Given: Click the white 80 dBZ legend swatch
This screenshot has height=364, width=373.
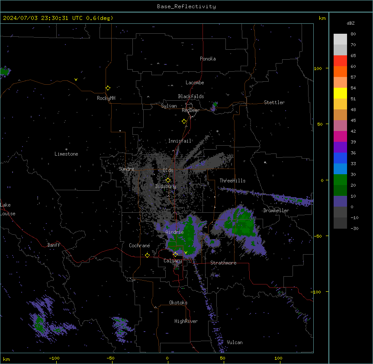Looking at the screenshot, I should 340,39.
